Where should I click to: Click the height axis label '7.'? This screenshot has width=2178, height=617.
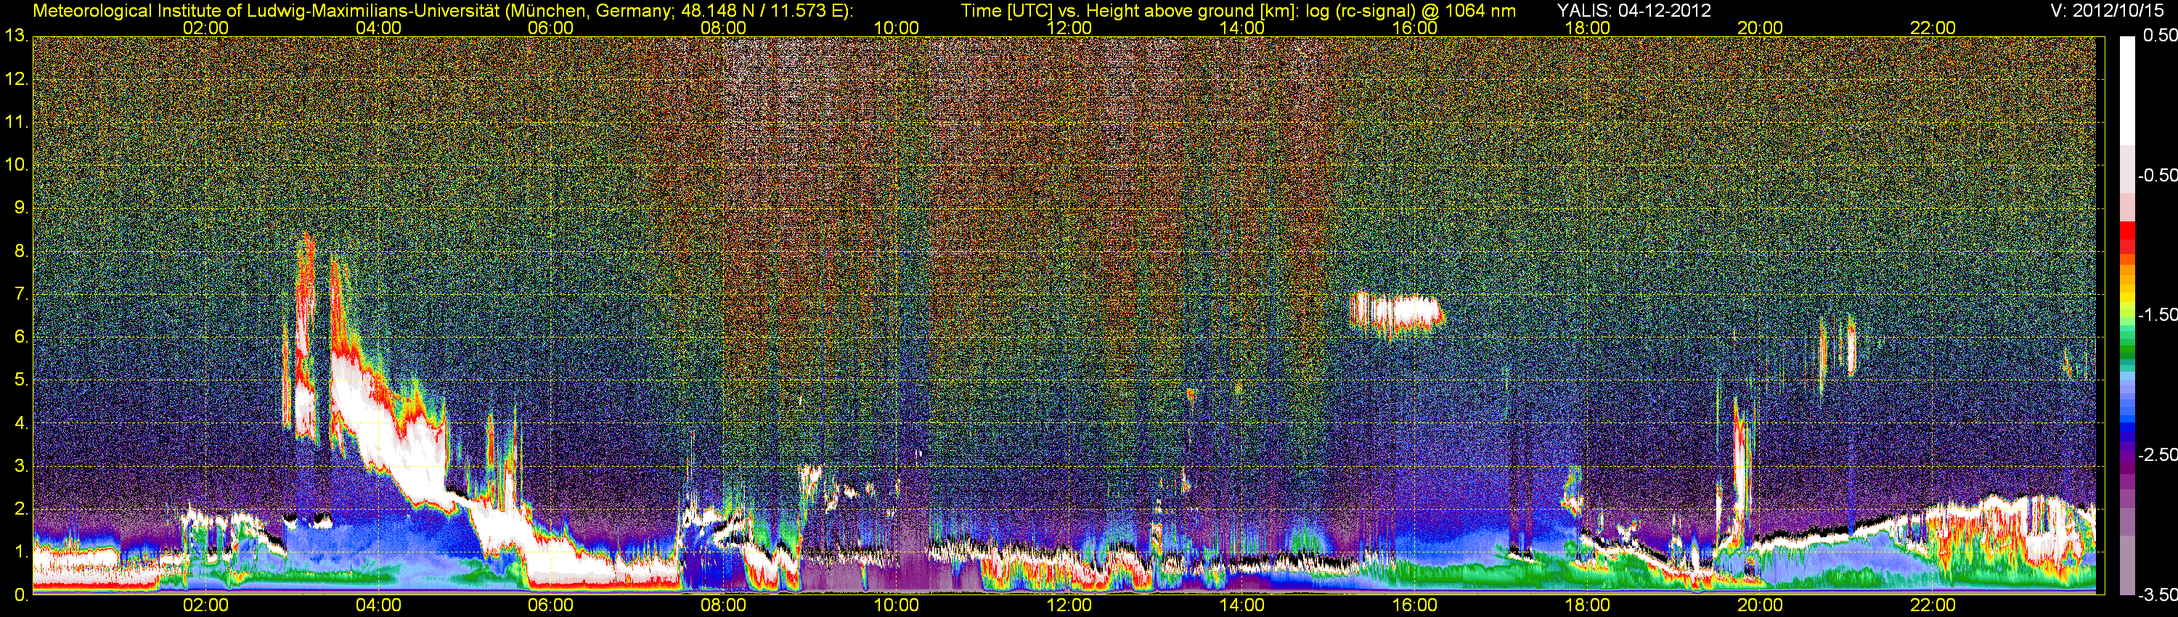pyautogui.click(x=21, y=294)
